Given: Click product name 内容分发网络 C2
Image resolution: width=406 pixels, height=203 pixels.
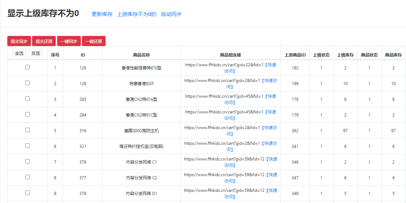Looking at the screenshot, I should pos(141,178).
